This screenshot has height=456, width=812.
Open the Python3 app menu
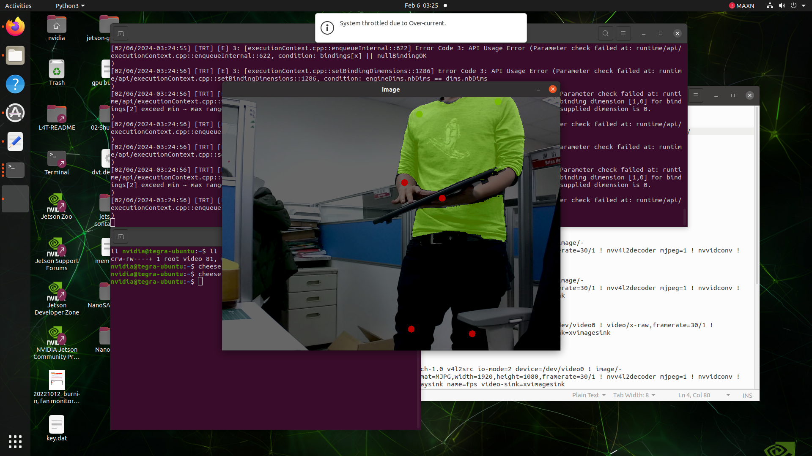pyautogui.click(x=70, y=5)
